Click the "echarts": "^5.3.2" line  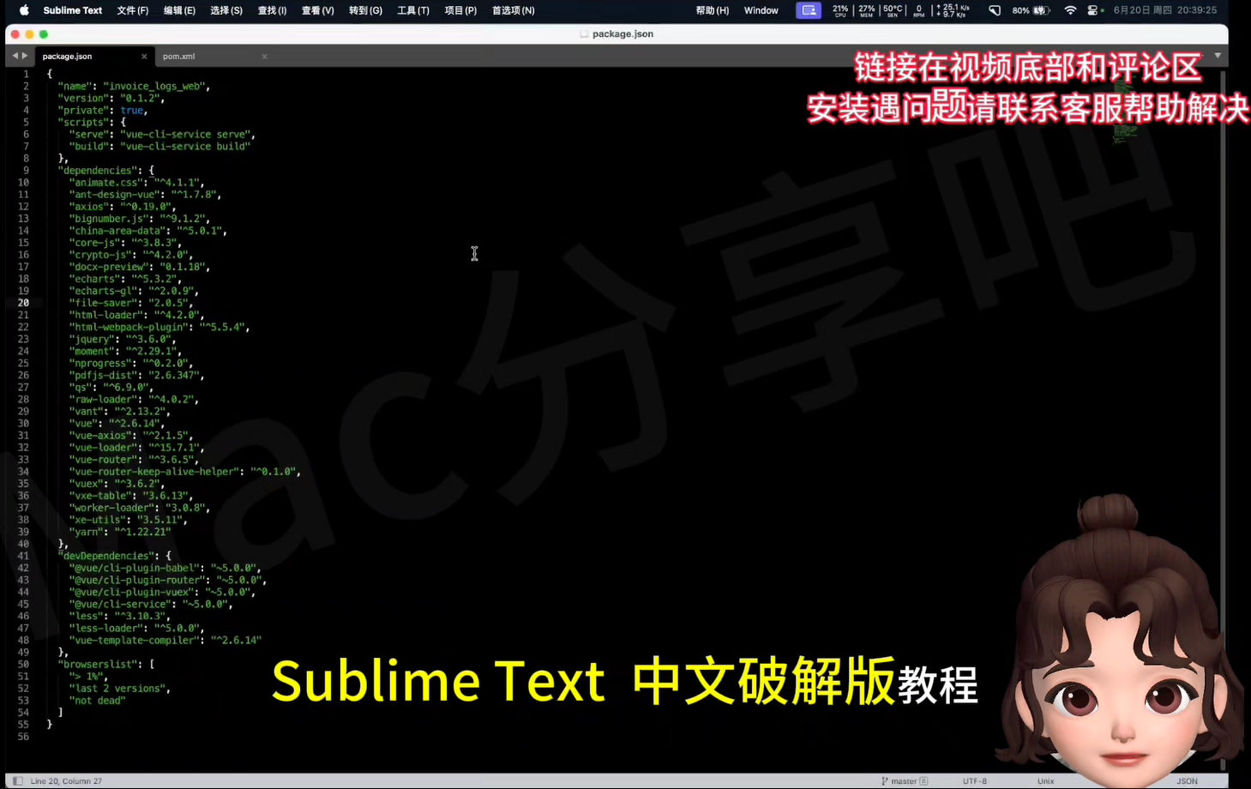[x=125, y=279]
